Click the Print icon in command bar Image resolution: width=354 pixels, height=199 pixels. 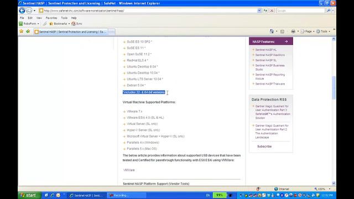[x=293, y=32]
